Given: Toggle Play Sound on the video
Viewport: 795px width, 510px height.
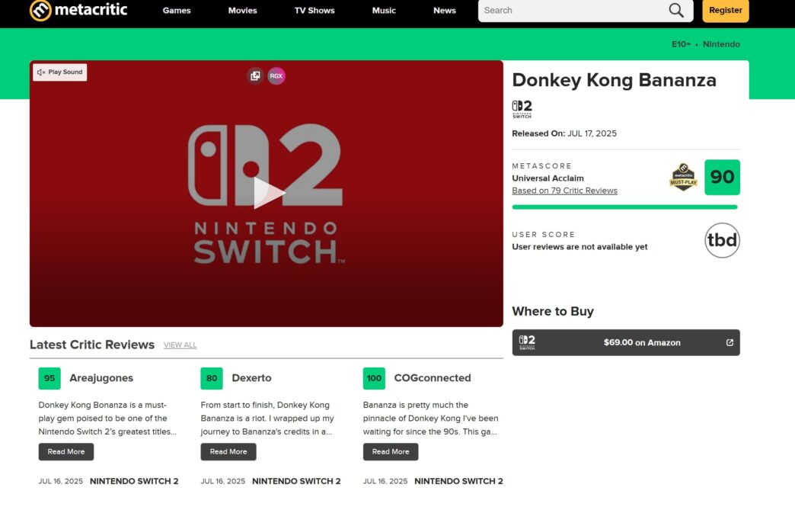Looking at the screenshot, I should (x=60, y=72).
